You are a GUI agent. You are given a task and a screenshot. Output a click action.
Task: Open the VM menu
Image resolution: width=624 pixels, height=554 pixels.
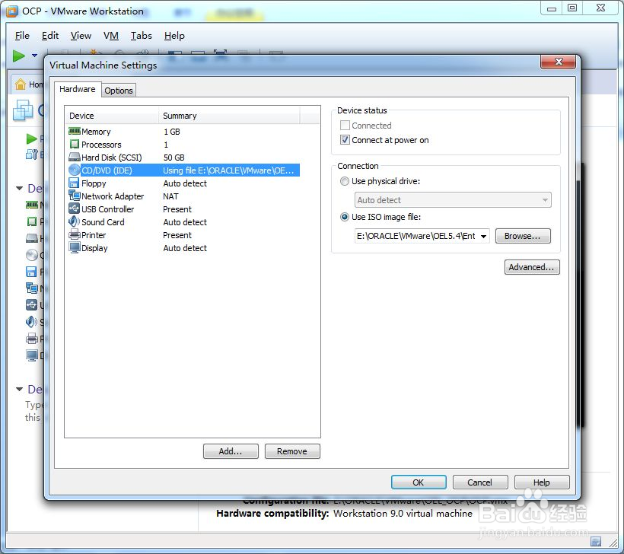pos(111,36)
